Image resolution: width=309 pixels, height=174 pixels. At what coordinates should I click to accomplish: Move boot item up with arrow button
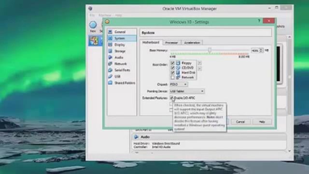point(199,63)
